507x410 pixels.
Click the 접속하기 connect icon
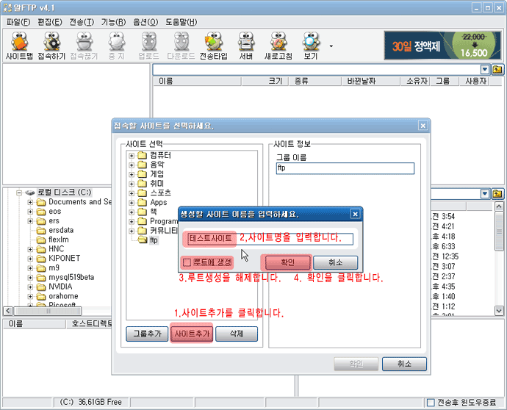[51, 46]
